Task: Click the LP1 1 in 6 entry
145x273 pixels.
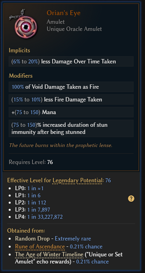Action: pyautogui.click(x=28, y=195)
